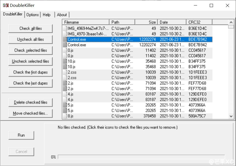Select the DoubleKiller main tab

(13, 14)
